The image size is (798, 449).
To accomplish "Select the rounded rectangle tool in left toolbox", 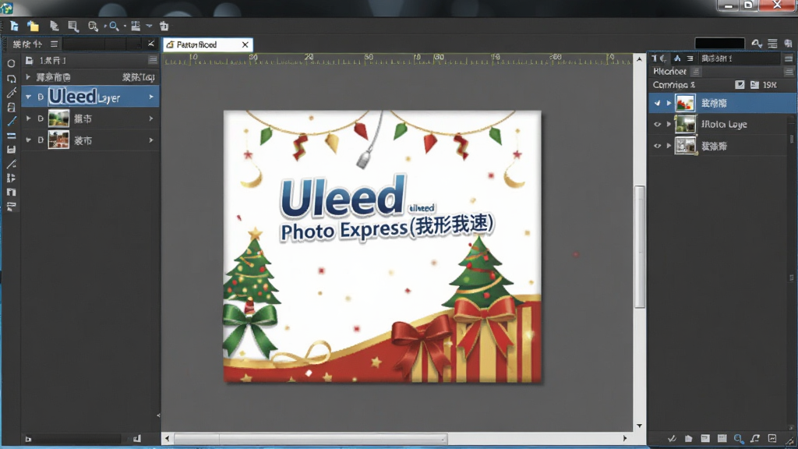I will pyautogui.click(x=11, y=79).
